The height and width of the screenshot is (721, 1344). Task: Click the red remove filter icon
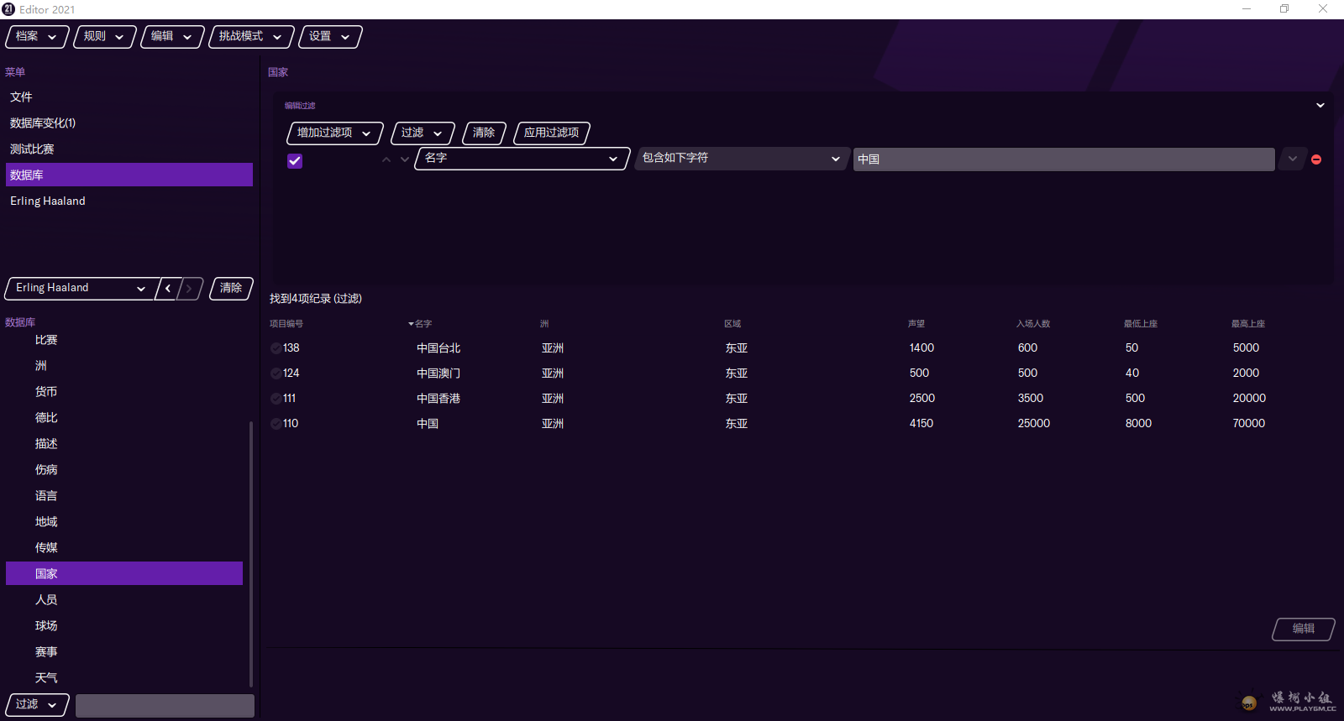tap(1316, 159)
